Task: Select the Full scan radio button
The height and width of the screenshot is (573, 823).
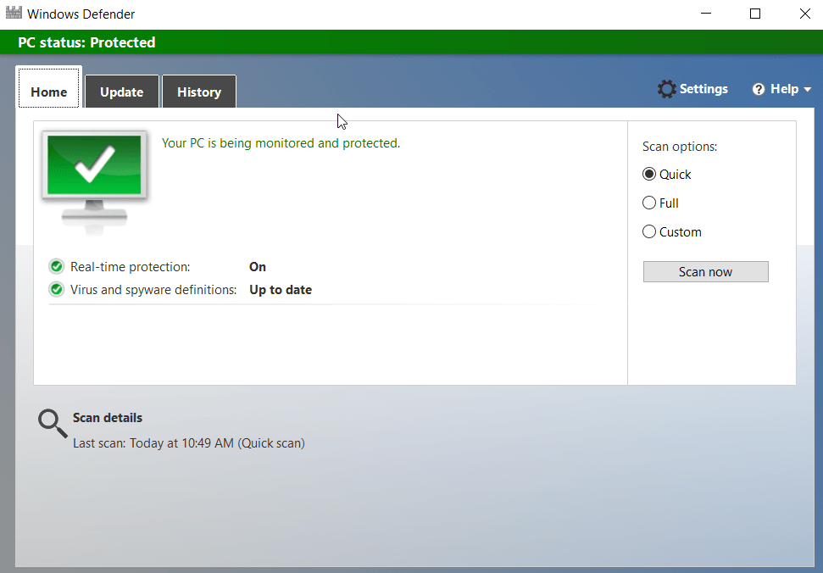Action: 648,203
